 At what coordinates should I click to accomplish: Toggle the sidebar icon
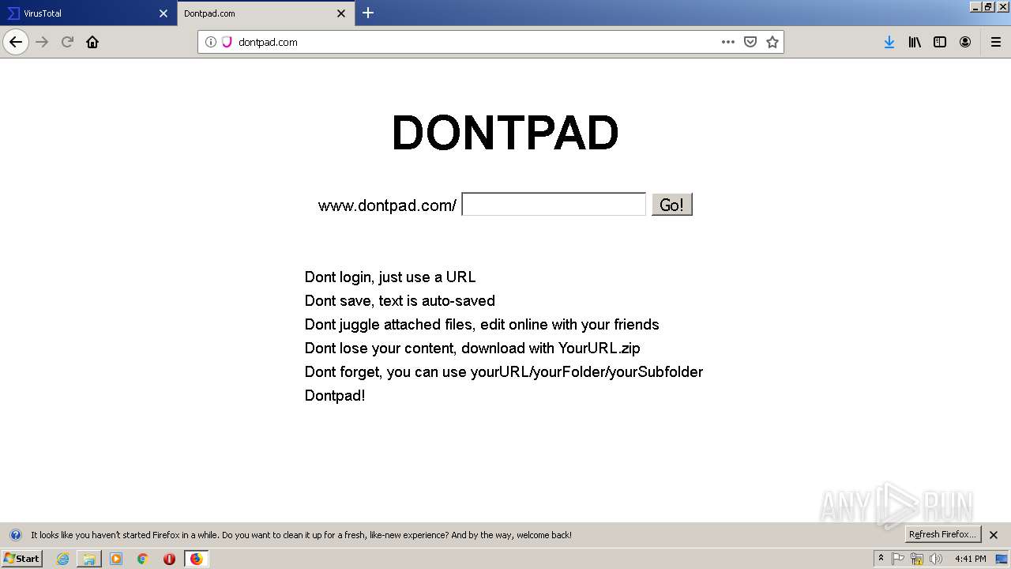click(x=940, y=42)
